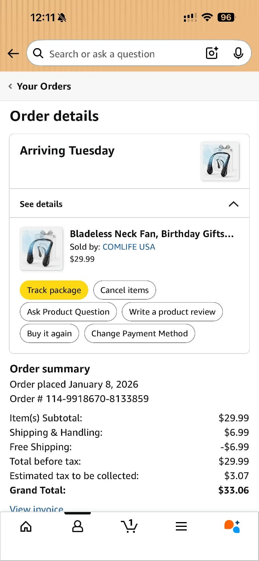Tap Write a product review
This screenshot has height=561, width=259.
pyautogui.click(x=172, y=312)
